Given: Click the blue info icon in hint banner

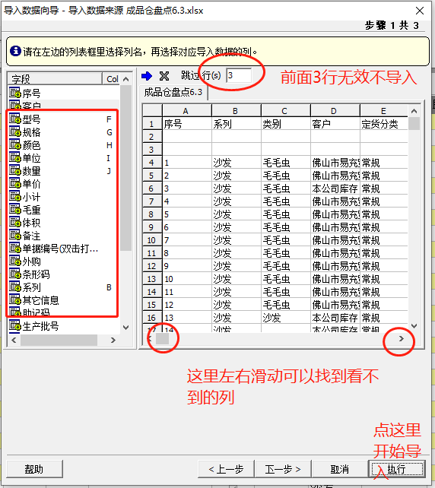Looking at the screenshot, I should point(15,51).
